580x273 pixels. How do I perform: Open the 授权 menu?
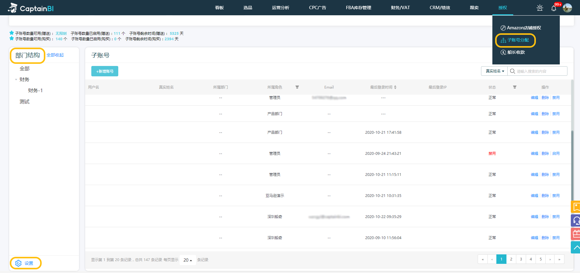pyautogui.click(x=502, y=8)
